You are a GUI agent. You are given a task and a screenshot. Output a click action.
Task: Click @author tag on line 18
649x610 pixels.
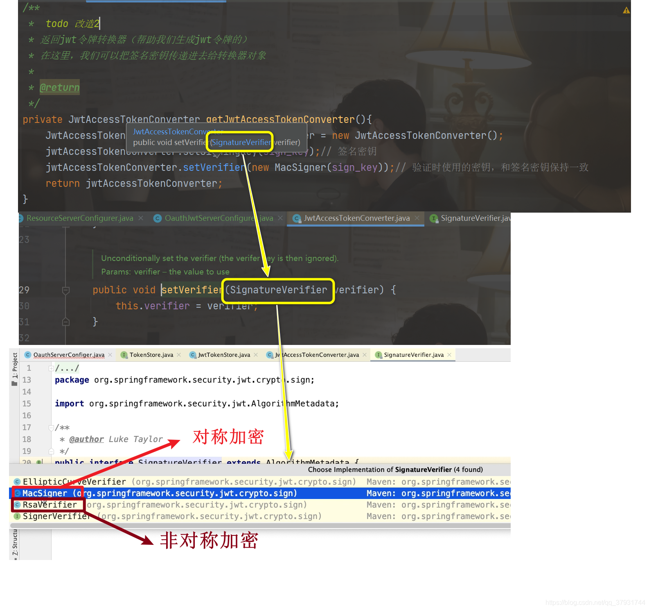(x=86, y=439)
